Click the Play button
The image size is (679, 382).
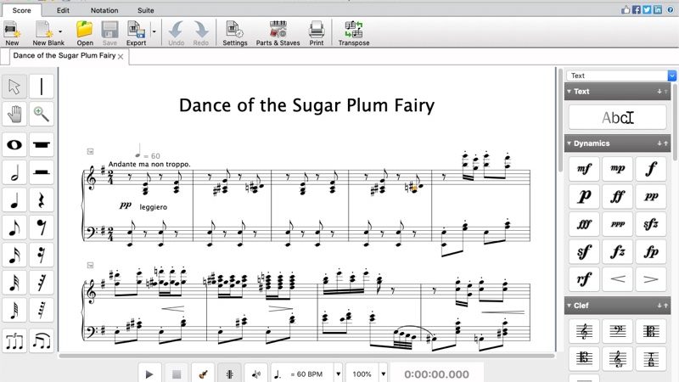pos(149,374)
